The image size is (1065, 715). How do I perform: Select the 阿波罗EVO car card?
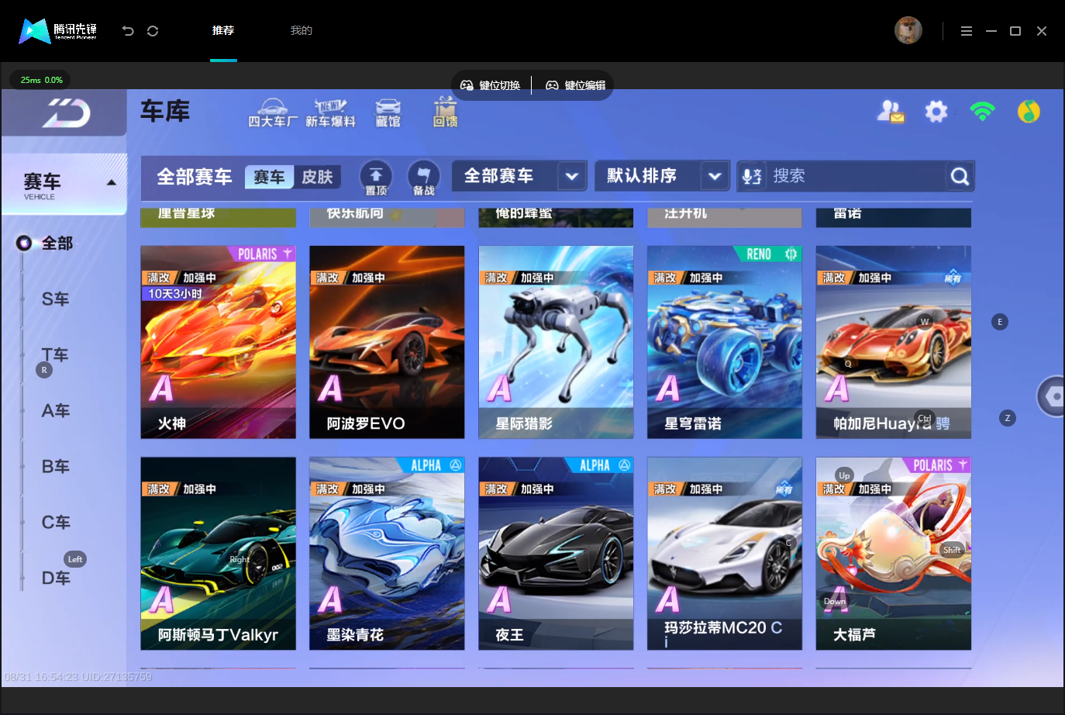tap(387, 342)
